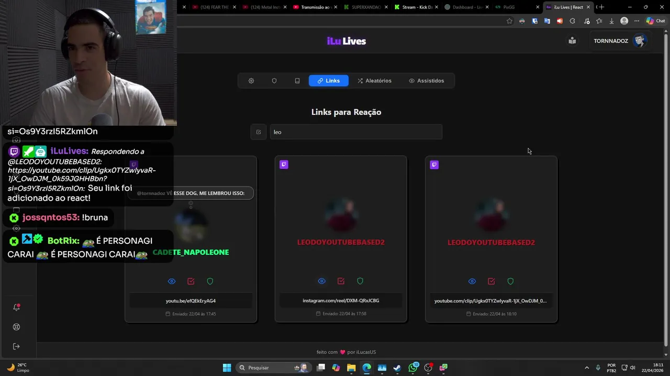The image size is (670, 376).
Task: Open Steam from the taskbar
Action: [397, 368]
